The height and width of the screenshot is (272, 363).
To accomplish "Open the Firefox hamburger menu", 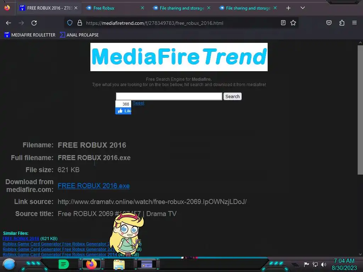I will pos(354,23).
